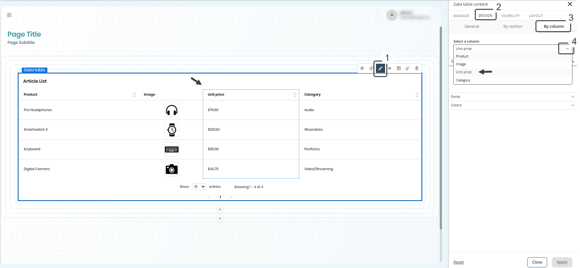Click the layout panel icon in table toolbar

[399, 68]
